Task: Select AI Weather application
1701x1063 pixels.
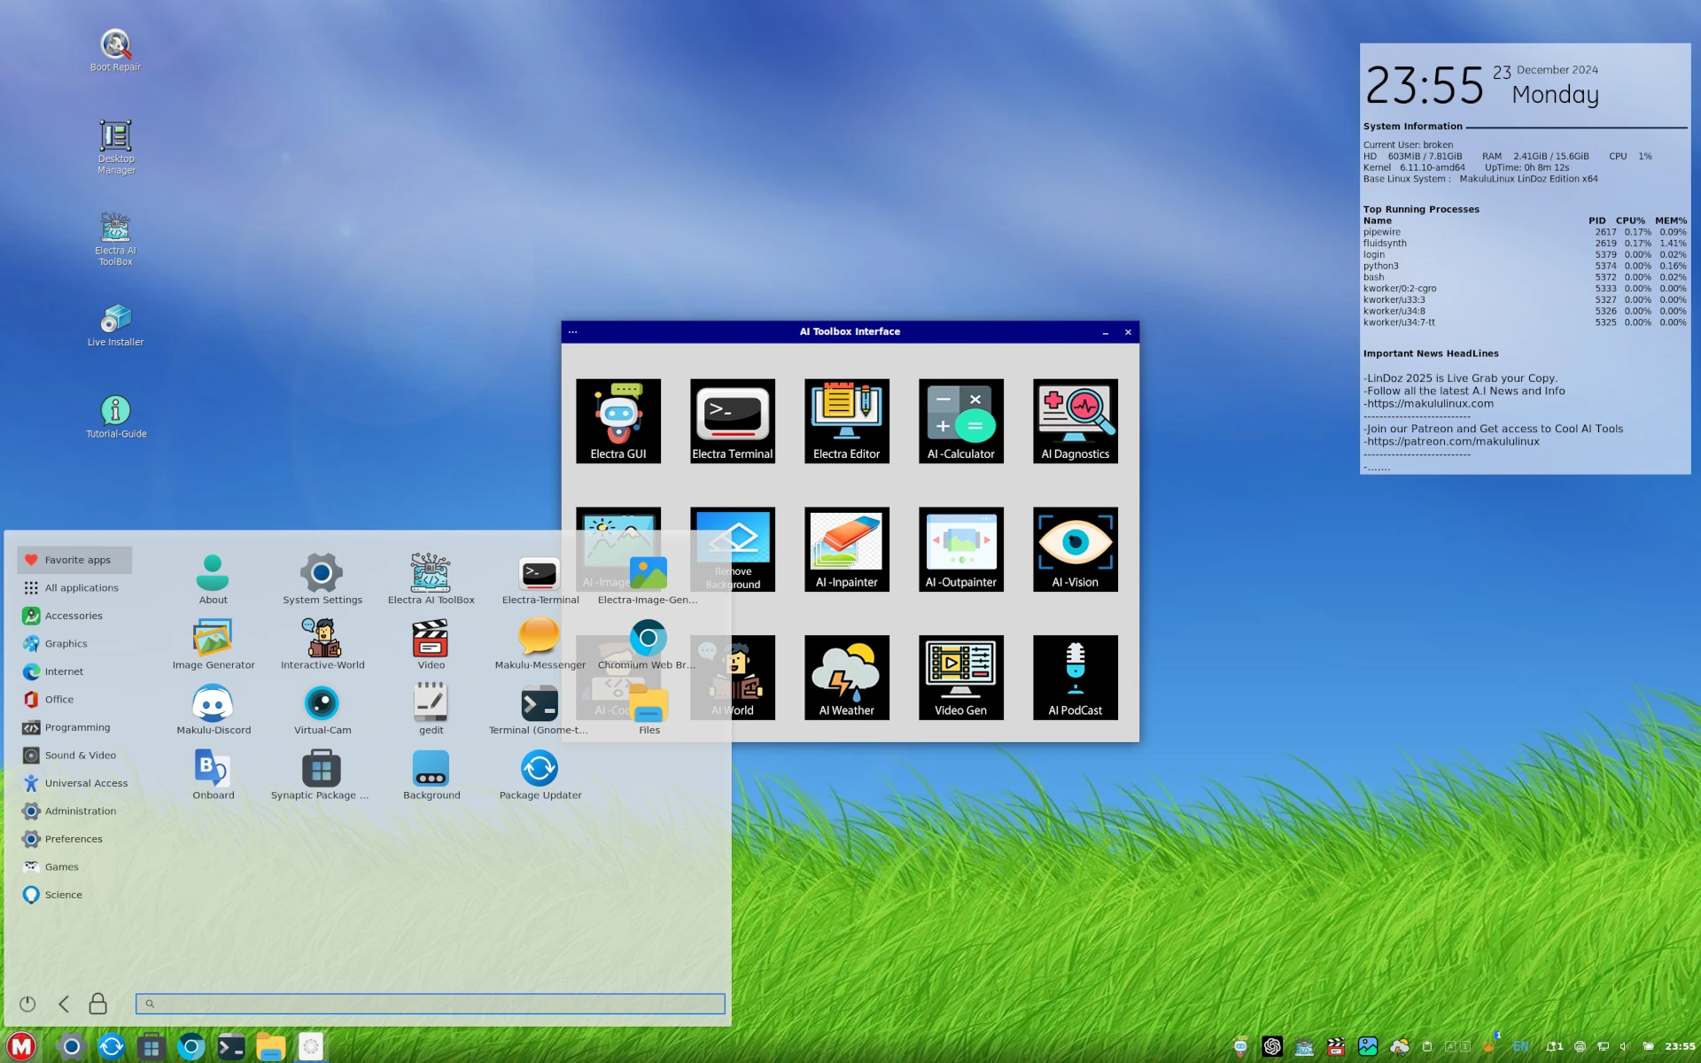Action: [x=848, y=678]
